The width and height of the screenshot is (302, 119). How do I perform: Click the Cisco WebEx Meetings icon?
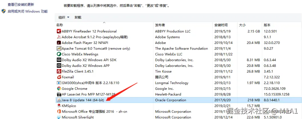point(59,54)
